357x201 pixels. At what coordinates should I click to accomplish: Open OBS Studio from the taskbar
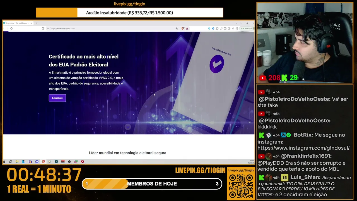[x=69, y=162]
